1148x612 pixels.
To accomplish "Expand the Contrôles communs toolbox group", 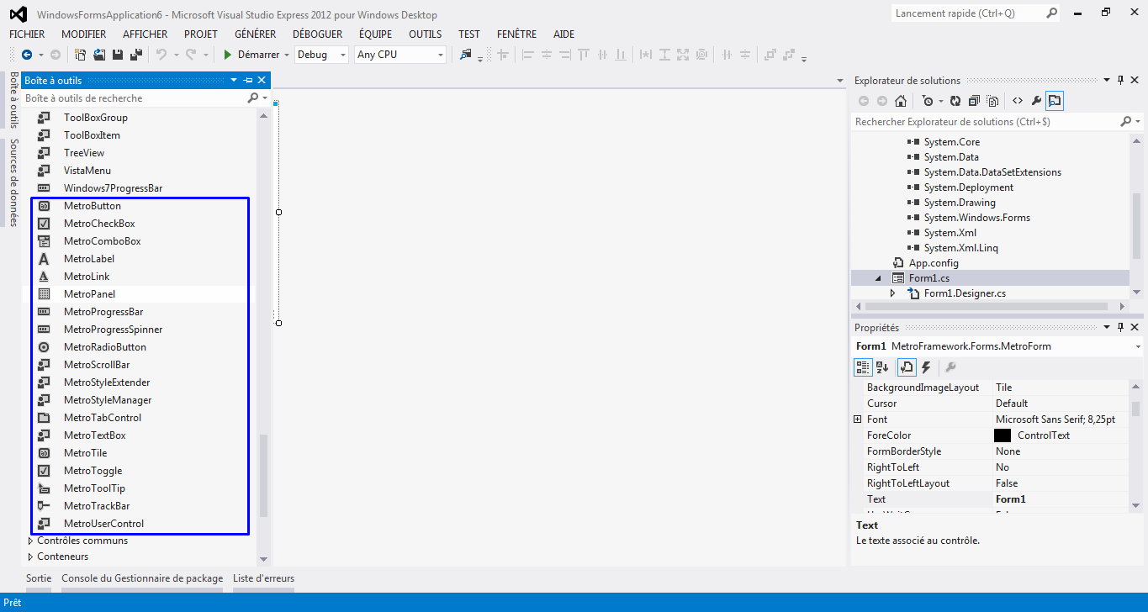I will pyautogui.click(x=31, y=541).
